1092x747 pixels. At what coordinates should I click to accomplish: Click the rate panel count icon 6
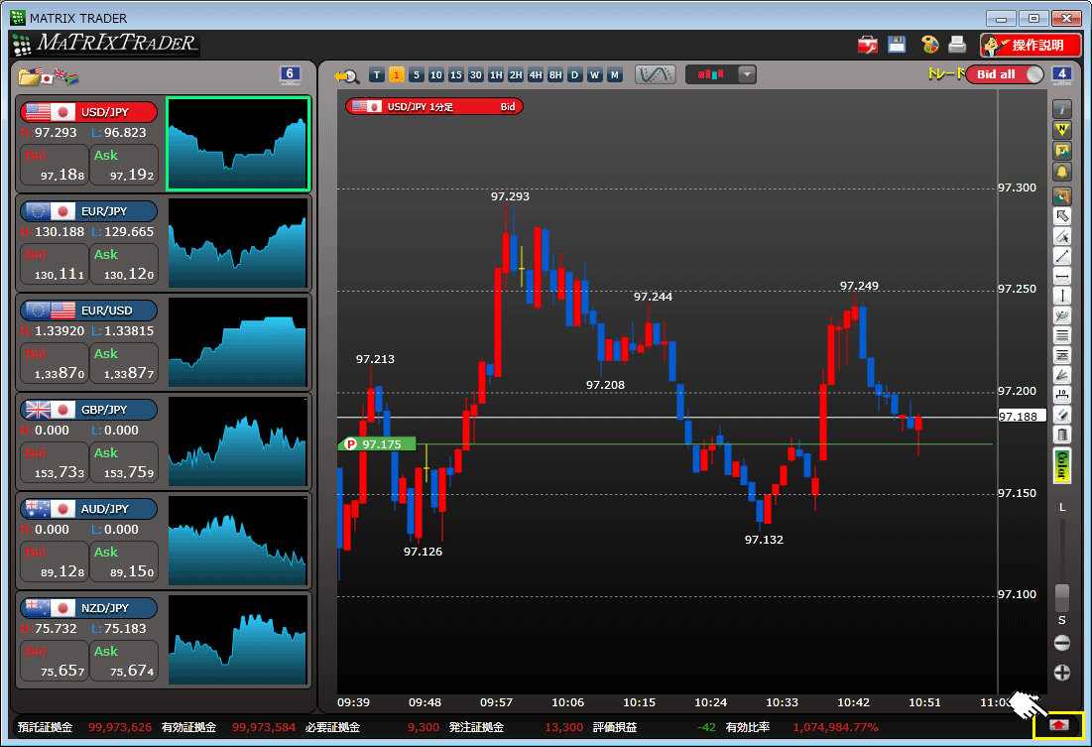click(x=290, y=74)
